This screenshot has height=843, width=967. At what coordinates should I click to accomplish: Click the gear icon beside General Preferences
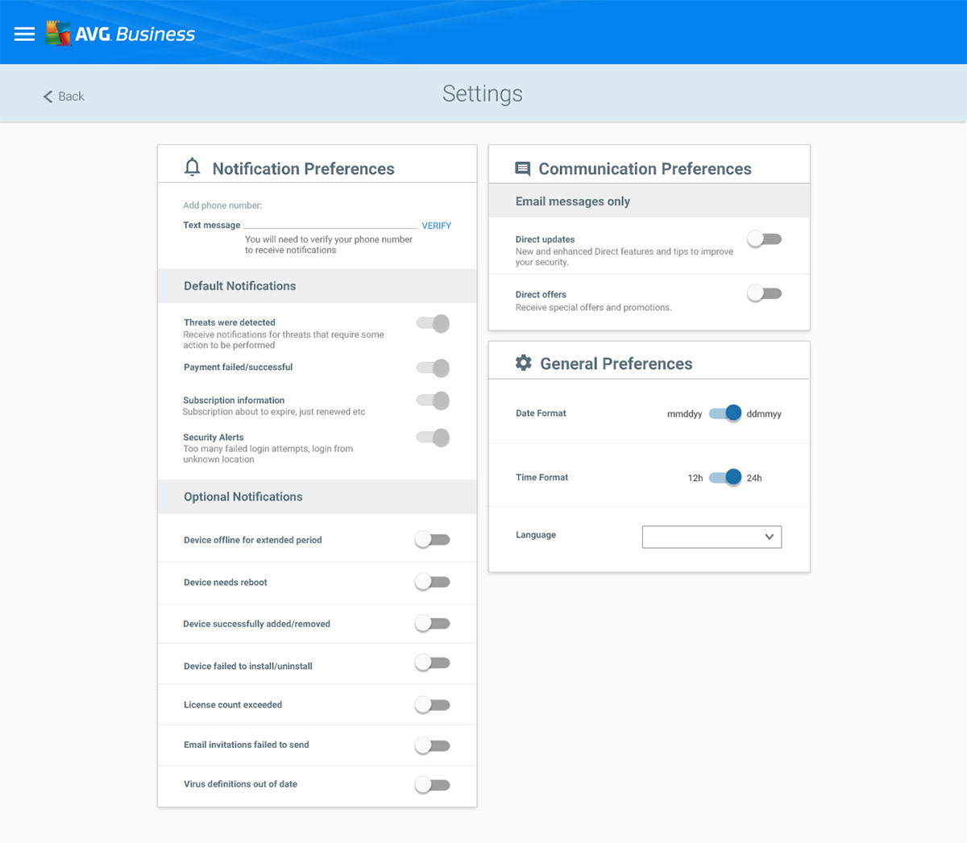coord(524,363)
